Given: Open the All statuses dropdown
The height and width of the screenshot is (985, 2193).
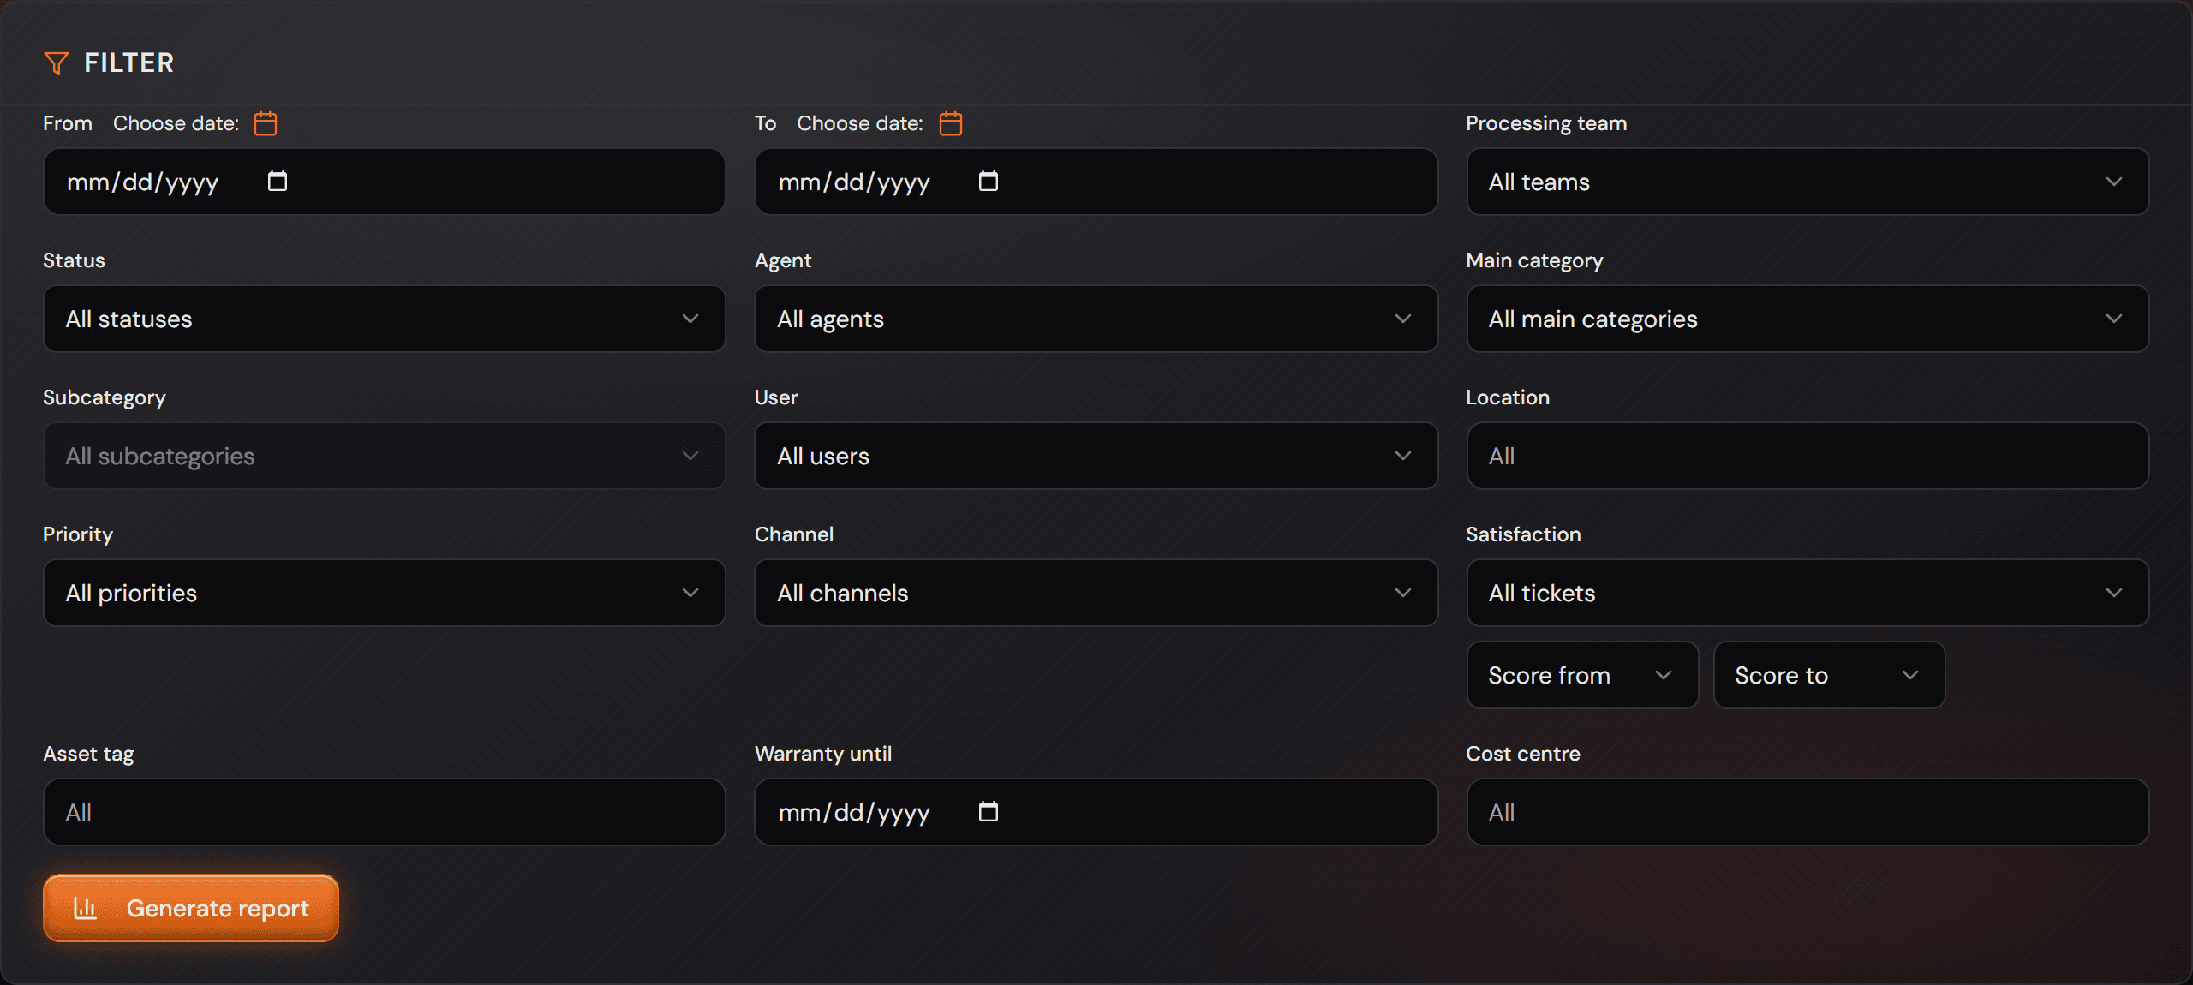Looking at the screenshot, I should [385, 319].
